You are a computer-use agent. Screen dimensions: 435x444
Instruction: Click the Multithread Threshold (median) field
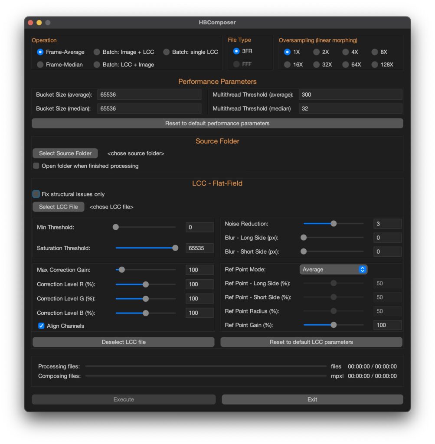tap(350, 108)
